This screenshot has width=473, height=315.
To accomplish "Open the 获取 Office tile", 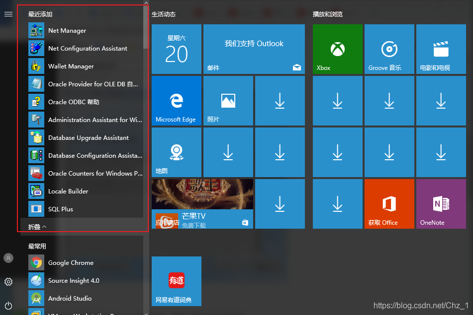I will [x=389, y=204].
